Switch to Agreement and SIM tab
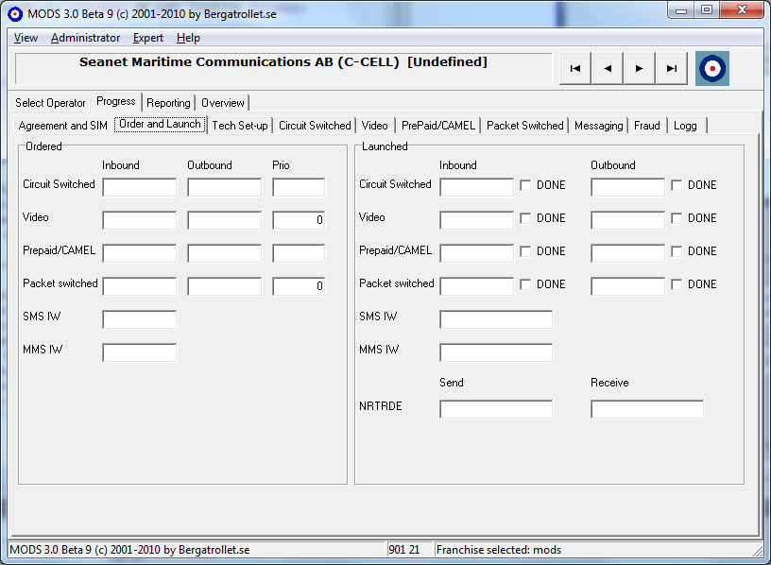Screen dimensions: 771x565 click(x=63, y=126)
